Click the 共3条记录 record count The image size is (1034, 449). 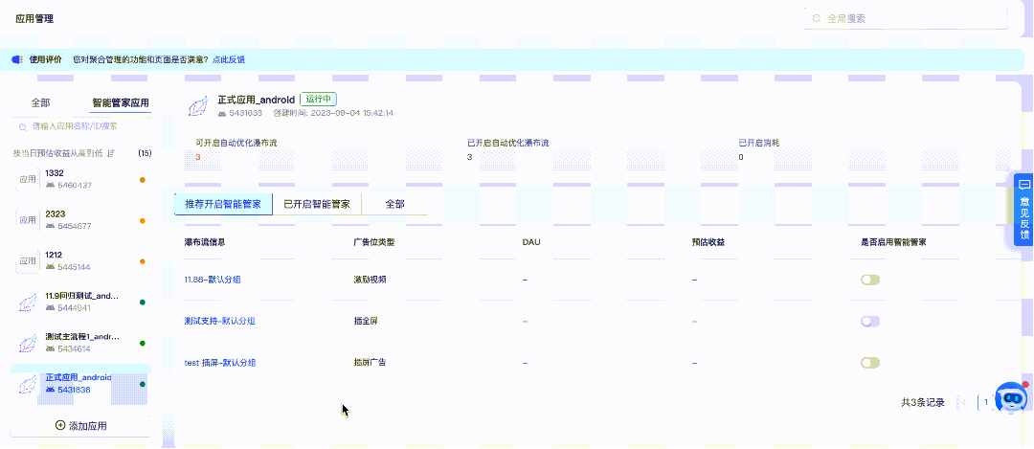(923, 402)
